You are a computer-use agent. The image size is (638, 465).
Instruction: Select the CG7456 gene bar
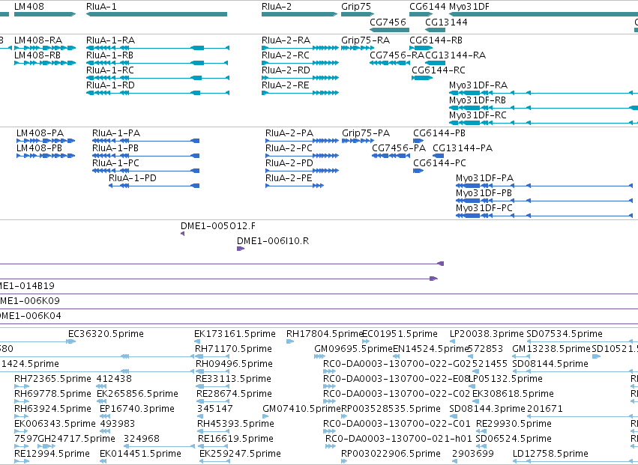389,29
